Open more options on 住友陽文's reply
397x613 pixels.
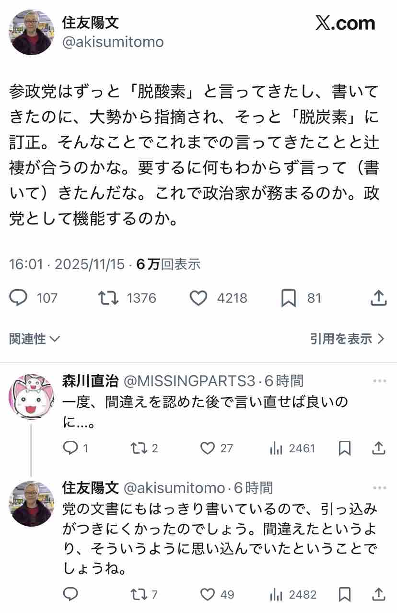coord(379,488)
